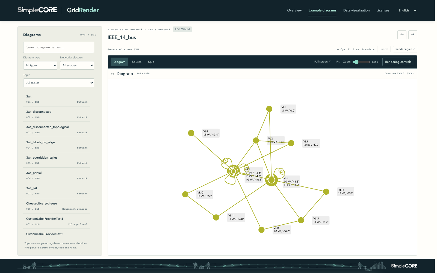Switch to the Source tab
The image size is (437, 273).
[137, 62]
